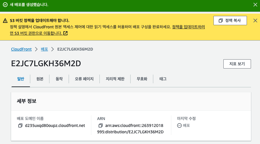Copy the distribution domain name icon
This screenshot has height=144, width=260.
(20, 125)
